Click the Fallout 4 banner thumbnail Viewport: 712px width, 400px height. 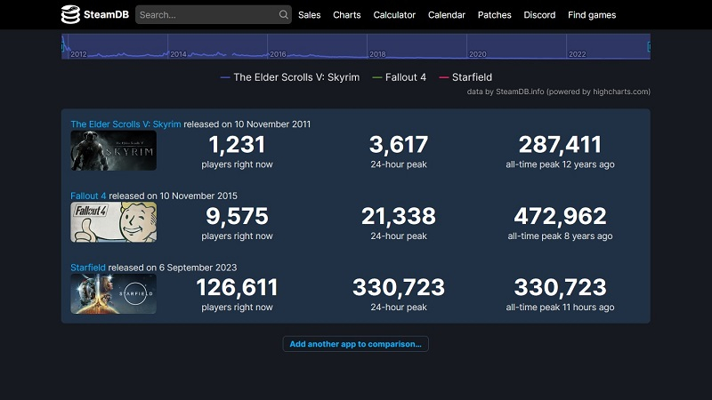point(113,222)
